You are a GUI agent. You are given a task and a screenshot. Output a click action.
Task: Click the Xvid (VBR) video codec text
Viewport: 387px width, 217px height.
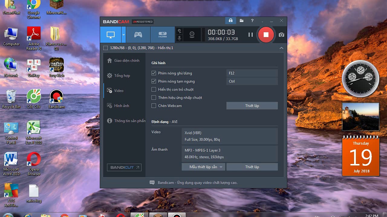point(193,133)
